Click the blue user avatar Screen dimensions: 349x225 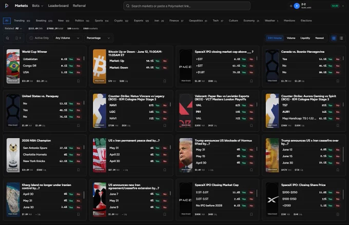point(297,6)
